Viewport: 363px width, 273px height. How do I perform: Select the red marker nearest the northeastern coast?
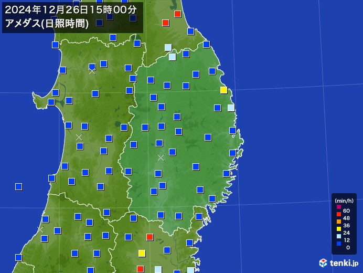177,14
